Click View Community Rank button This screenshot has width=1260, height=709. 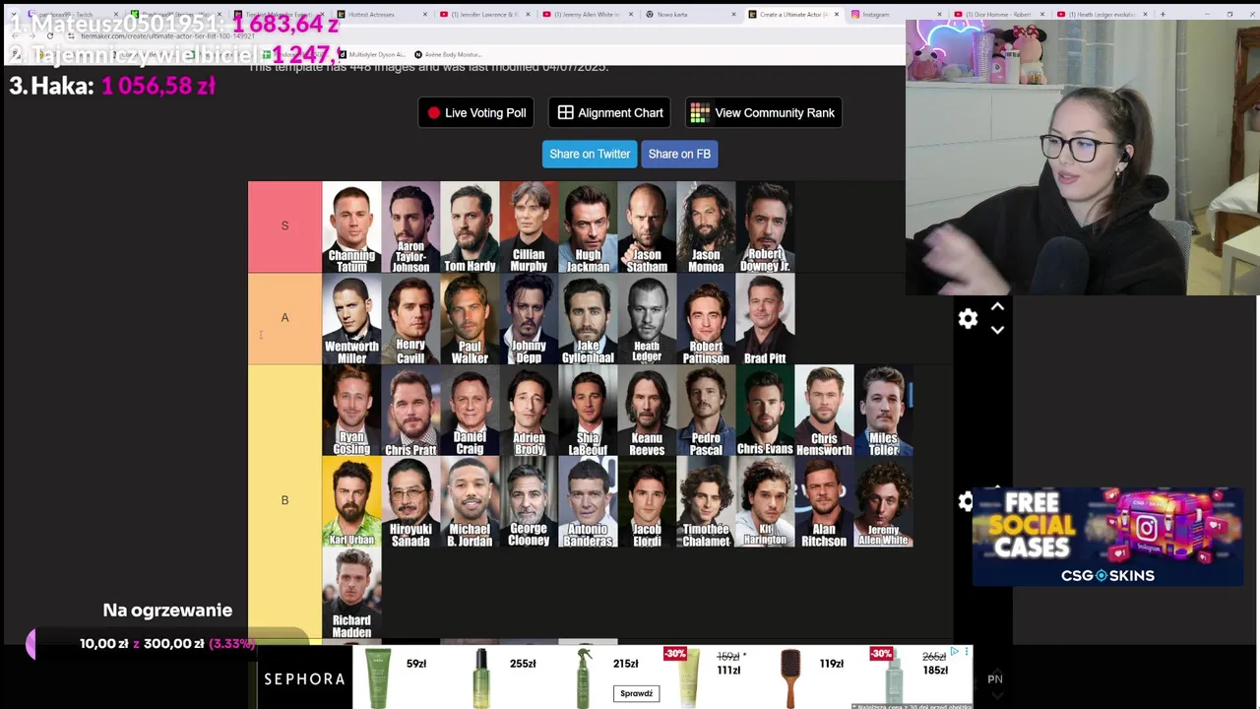pos(763,113)
